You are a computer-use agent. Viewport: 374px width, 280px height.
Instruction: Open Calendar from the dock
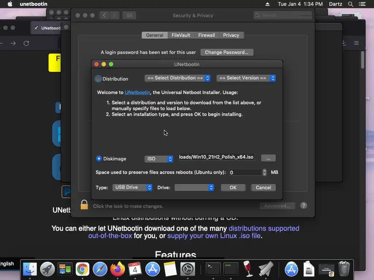(x=135, y=269)
